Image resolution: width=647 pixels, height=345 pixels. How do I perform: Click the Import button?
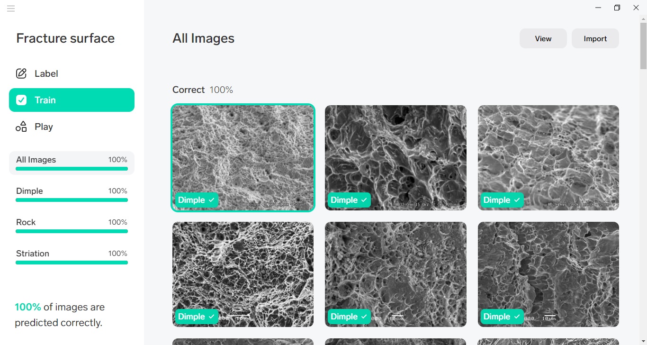(595, 39)
